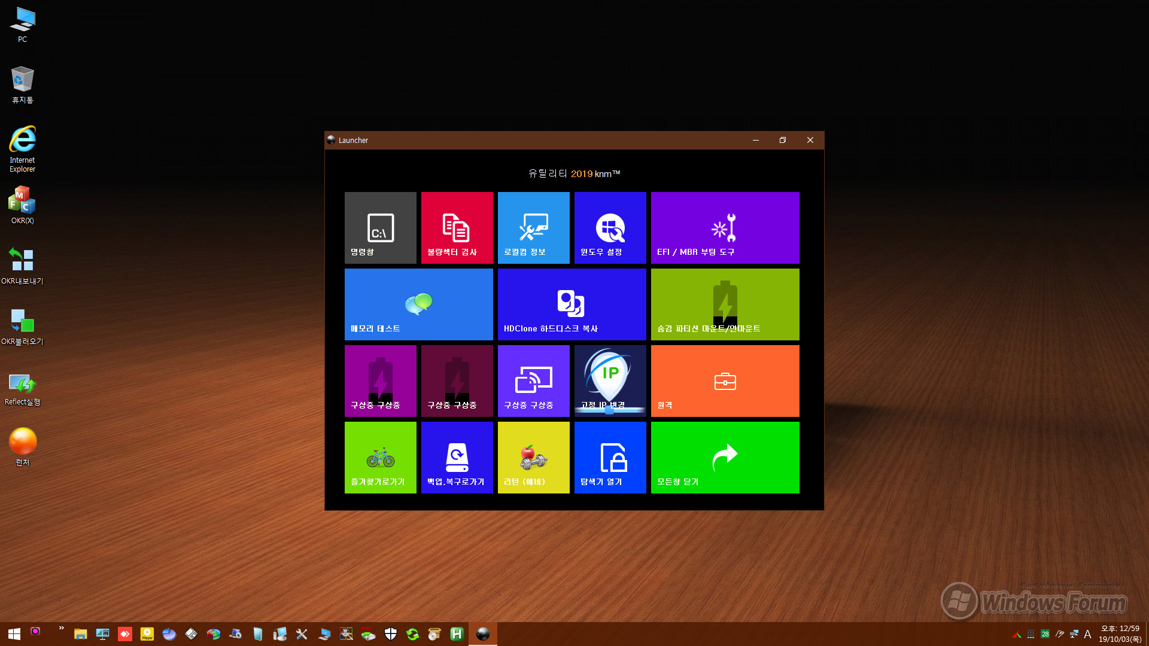Click the pen tray icon

coord(1060,634)
